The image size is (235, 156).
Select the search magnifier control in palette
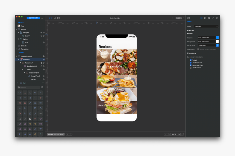25,108
